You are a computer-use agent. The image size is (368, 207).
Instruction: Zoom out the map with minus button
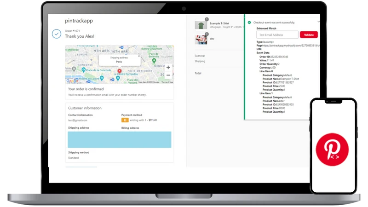tap(168, 75)
